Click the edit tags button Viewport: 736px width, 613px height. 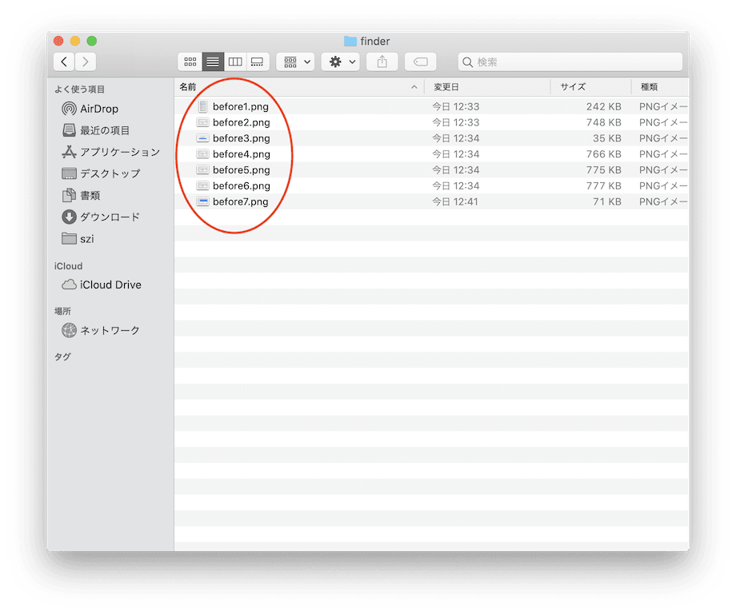pyautogui.click(x=421, y=62)
